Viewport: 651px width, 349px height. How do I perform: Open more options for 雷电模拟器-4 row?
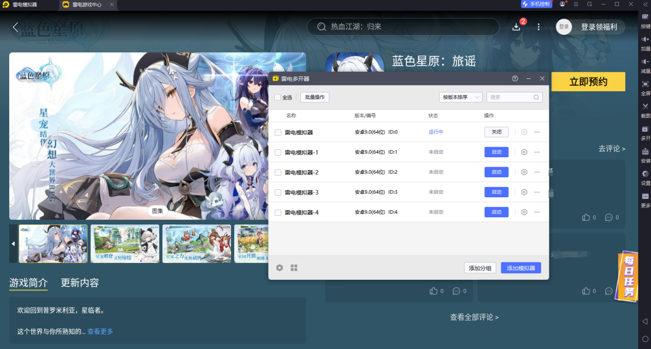point(537,212)
